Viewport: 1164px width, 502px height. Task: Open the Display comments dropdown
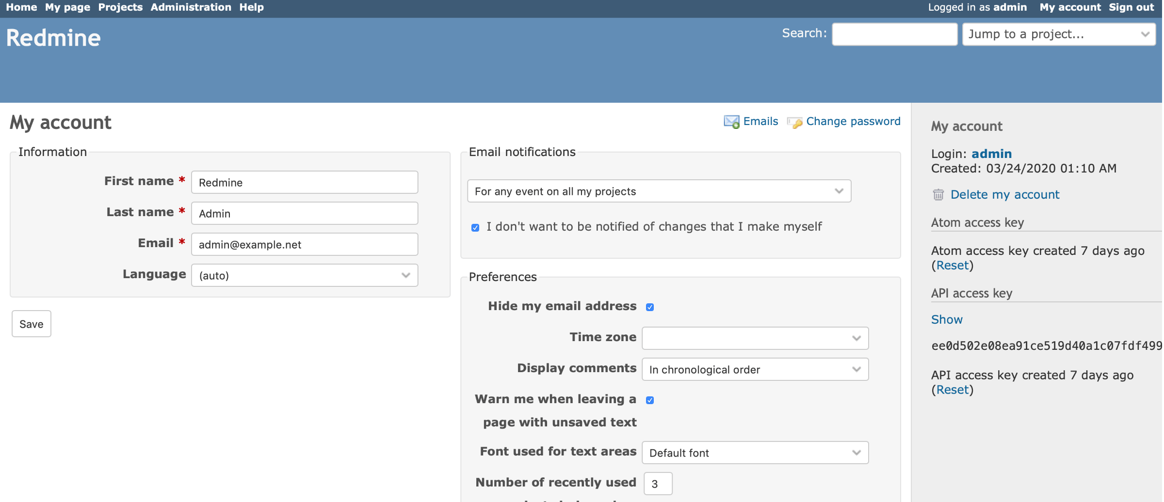tap(755, 370)
